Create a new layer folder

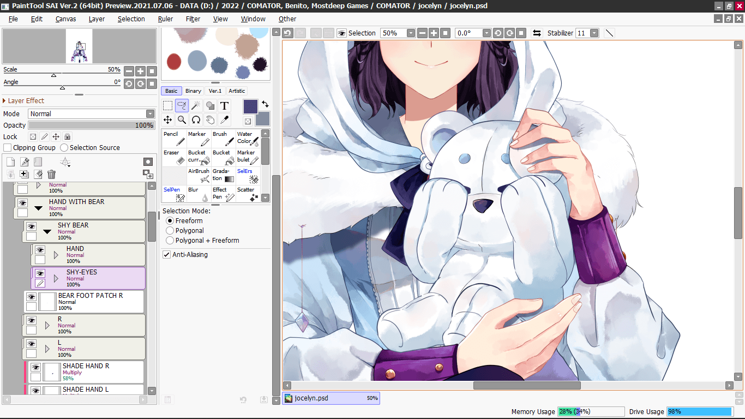coord(38,161)
